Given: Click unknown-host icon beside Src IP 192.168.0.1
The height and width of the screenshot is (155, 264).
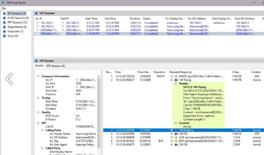Looking at the screenshot, I should (x=37, y=23).
